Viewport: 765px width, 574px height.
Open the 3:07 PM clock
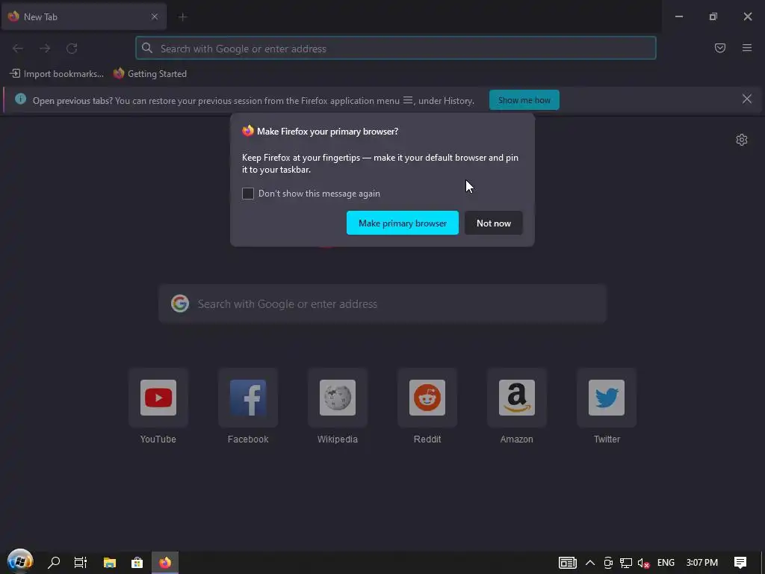pos(702,563)
